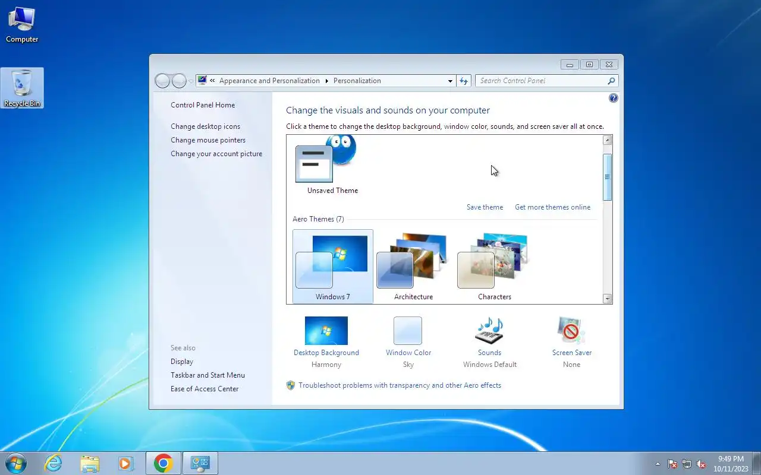Screen dimensions: 761x475
Task: Click the Personalization breadcrumb
Action: pyautogui.click(x=357, y=81)
